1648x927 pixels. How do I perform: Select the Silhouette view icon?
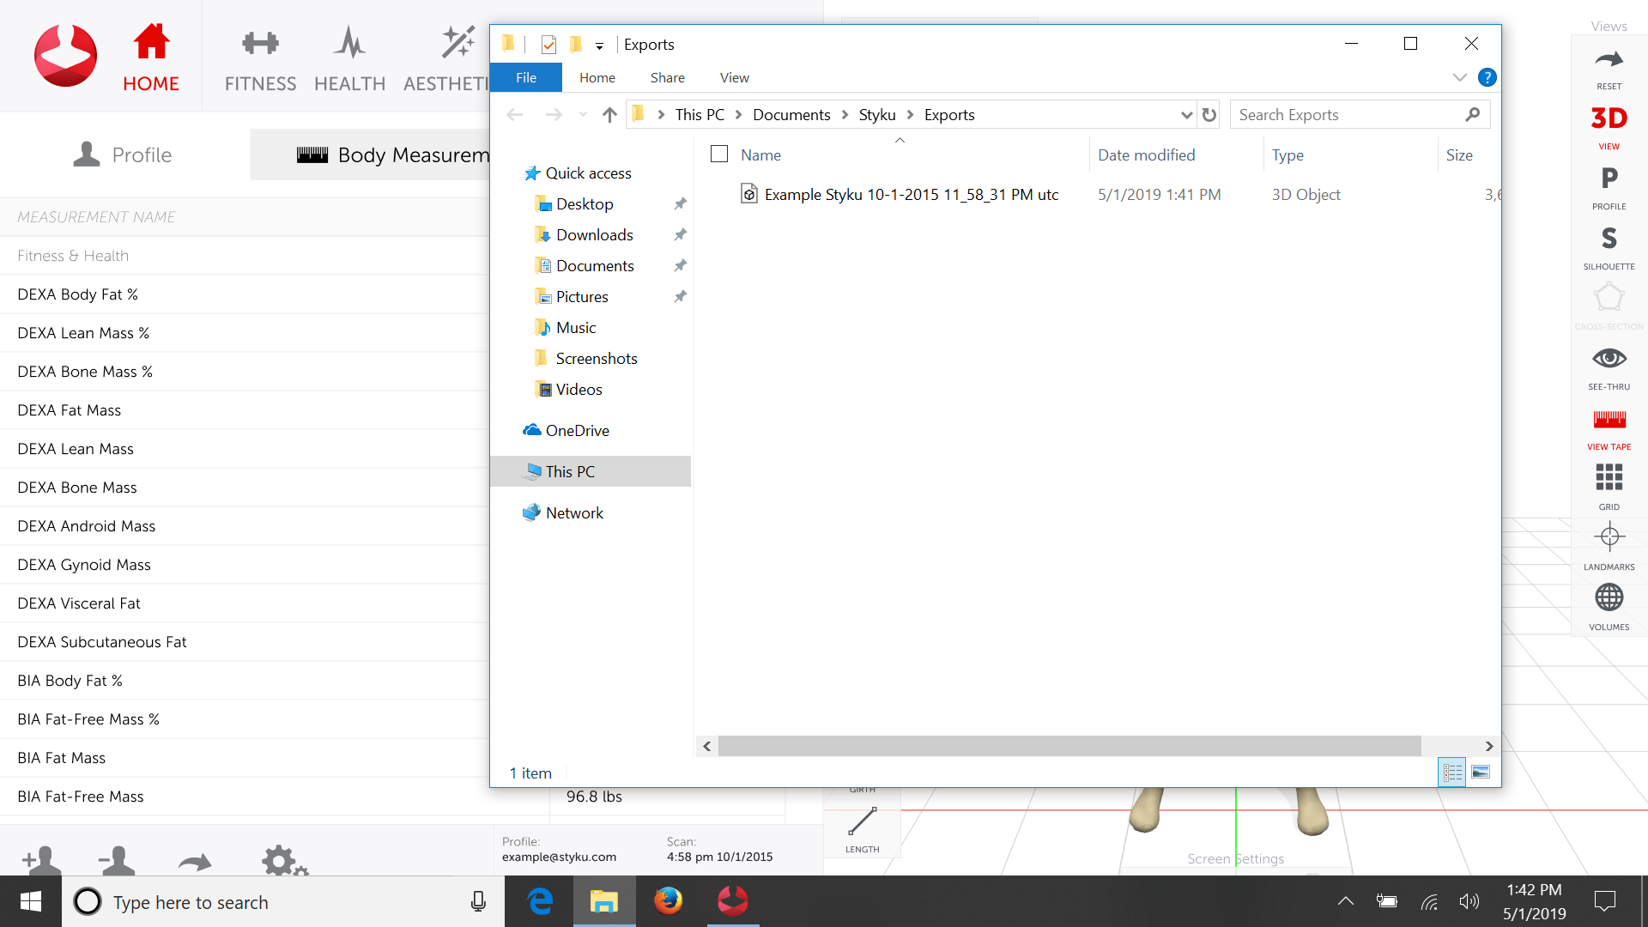1609,239
